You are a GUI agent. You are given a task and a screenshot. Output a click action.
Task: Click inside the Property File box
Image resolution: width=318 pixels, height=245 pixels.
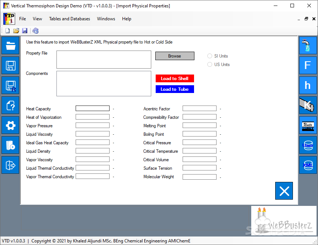point(104,60)
